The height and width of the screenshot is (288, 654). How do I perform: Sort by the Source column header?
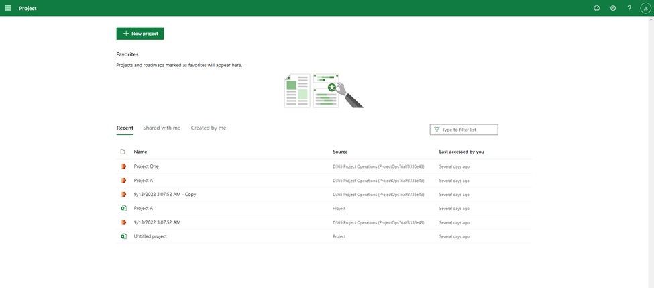340,152
